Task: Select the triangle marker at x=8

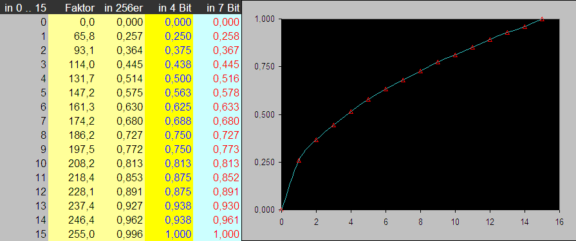Action: (420, 71)
